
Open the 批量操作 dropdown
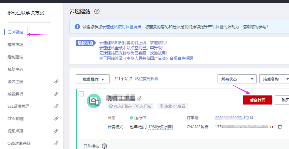pyautogui.click(x=93, y=79)
